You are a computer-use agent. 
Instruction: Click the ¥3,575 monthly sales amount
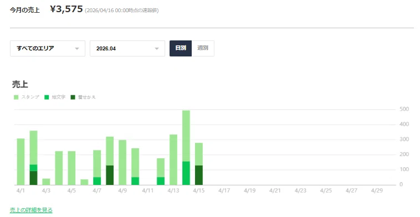click(x=66, y=9)
